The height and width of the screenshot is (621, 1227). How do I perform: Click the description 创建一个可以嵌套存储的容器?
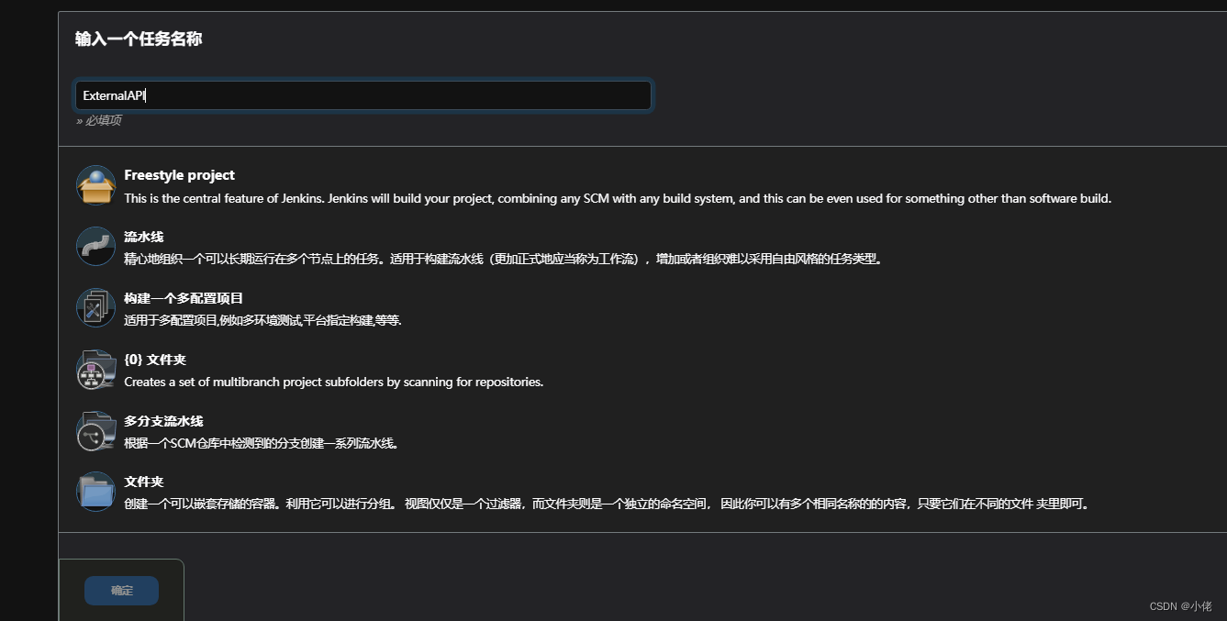click(x=608, y=505)
